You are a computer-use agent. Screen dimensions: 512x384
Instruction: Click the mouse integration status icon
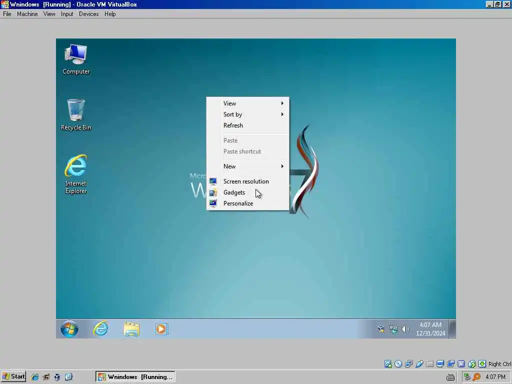click(472, 364)
